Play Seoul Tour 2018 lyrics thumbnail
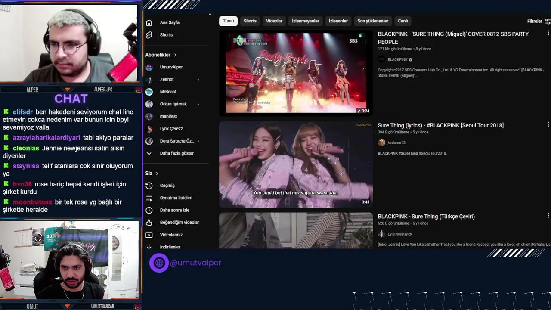This screenshot has height=310, width=551. click(x=296, y=164)
